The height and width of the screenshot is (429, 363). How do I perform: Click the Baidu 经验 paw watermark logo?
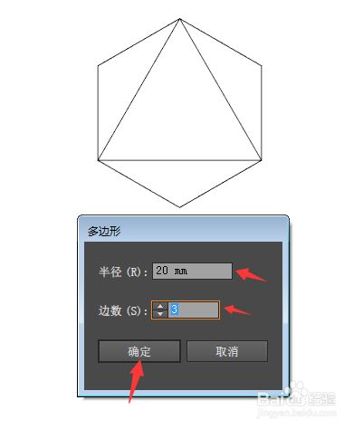(x=296, y=394)
